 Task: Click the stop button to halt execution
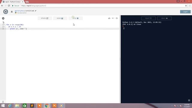[76, 18]
